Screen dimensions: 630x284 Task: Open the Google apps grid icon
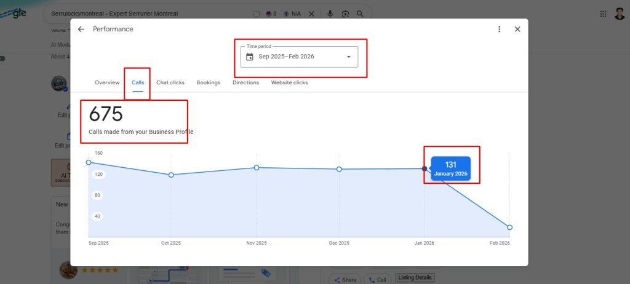(603, 14)
